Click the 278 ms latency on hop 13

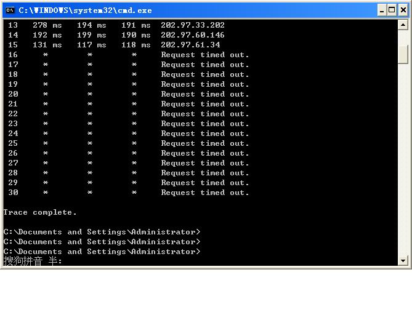coord(47,25)
